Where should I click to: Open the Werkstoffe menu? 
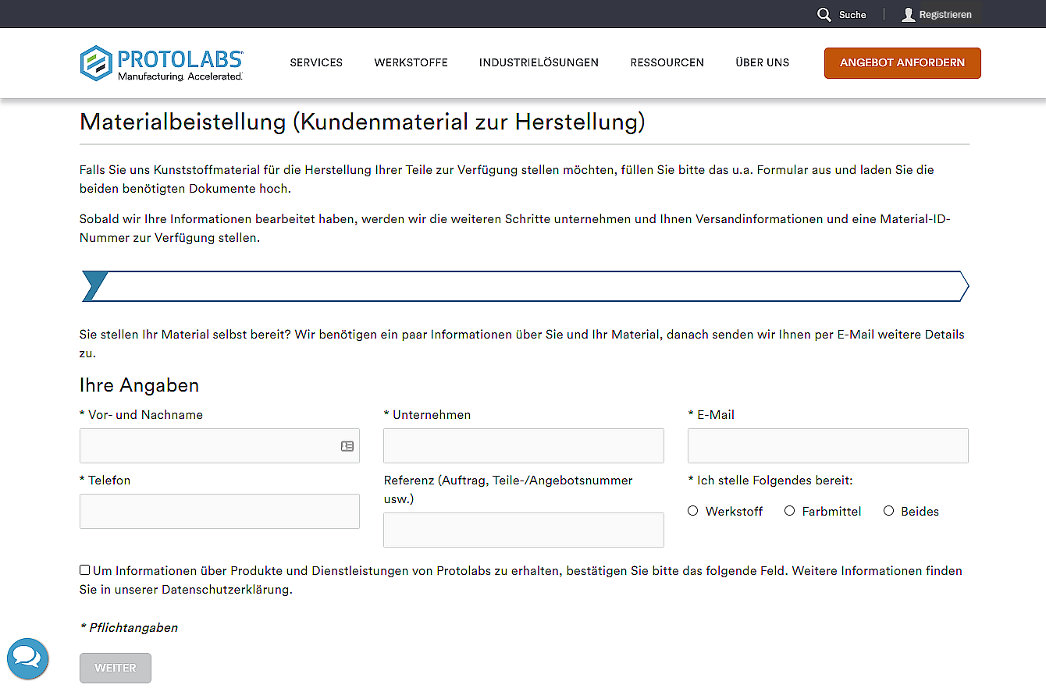pyautogui.click(x=411, y=62)
